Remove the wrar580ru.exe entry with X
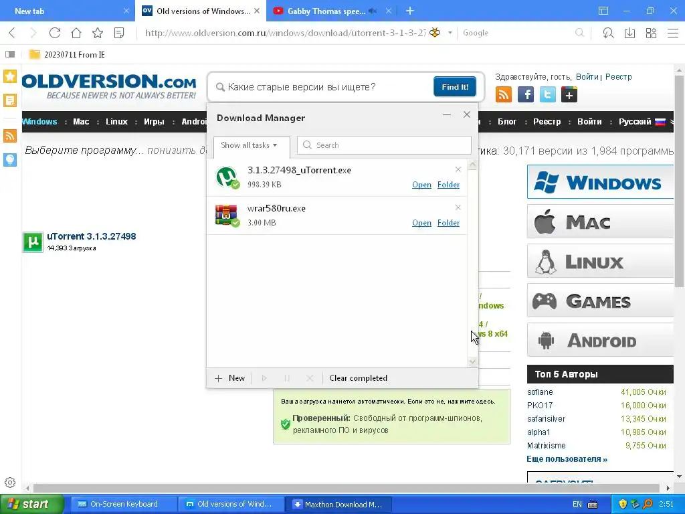This screenshot has width=685, height=514. 458,207
